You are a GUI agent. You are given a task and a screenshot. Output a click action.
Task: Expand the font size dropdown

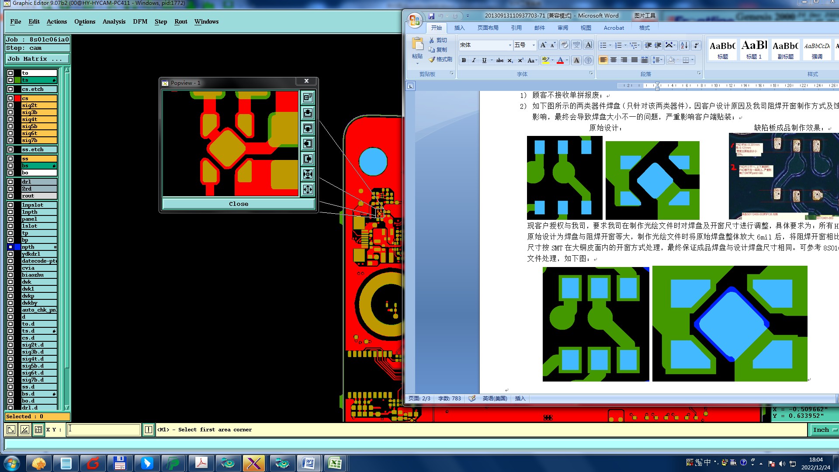[533, 45]
